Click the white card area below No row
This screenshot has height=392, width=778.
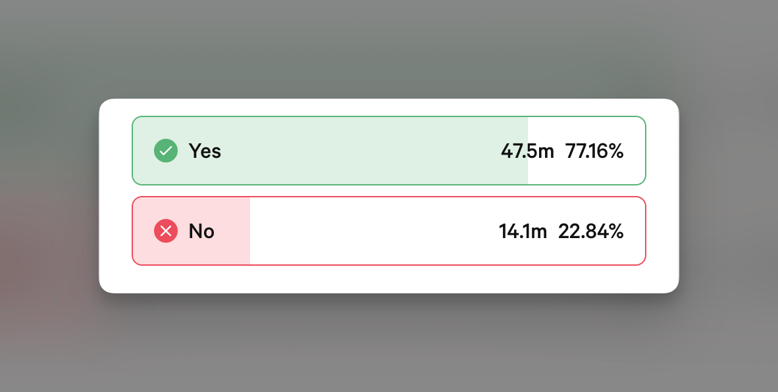(x=388, y=279)
